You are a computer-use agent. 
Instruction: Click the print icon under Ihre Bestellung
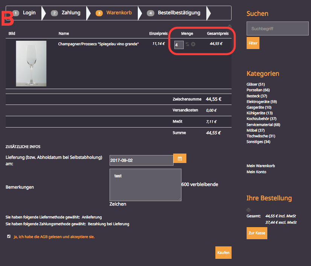point(248,210)
